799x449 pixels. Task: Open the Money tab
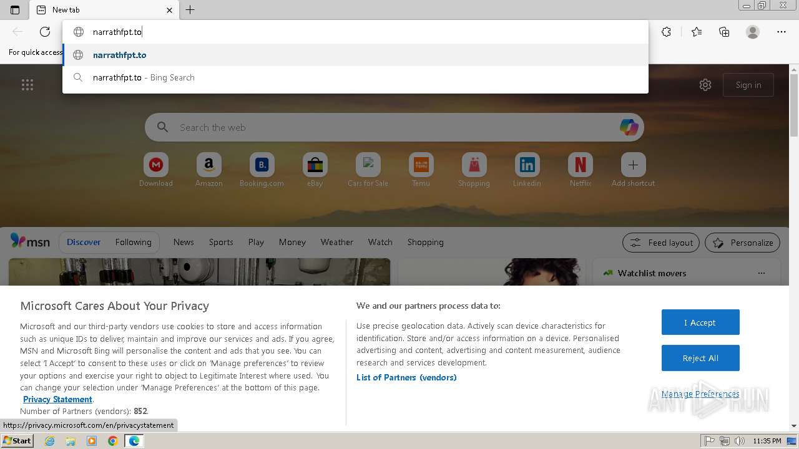point(292,242)
